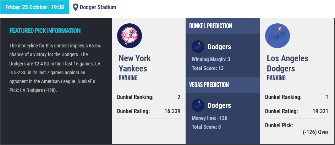Click Dodgers logo under Dunkel Prediction
This screenshot has height=145, width=335.
click(x=198, y=47)
